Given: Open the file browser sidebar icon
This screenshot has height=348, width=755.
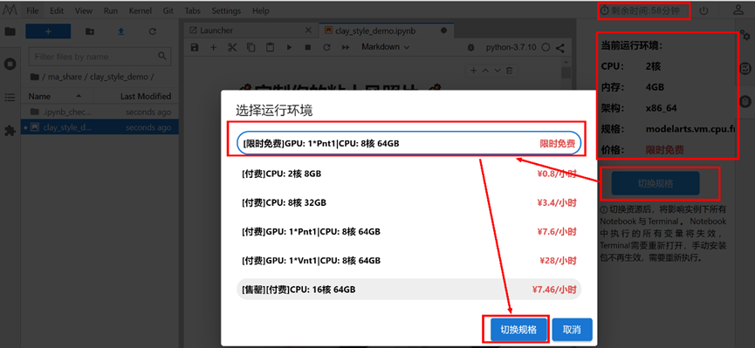Looking at the screenshot, I should click(10, 31).
